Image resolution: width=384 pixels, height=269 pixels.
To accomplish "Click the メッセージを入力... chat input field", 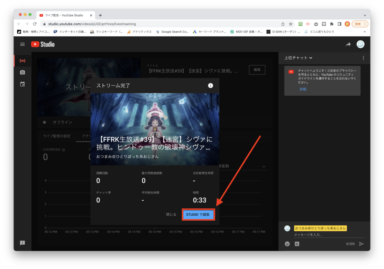I will click(x=329, y=235).
